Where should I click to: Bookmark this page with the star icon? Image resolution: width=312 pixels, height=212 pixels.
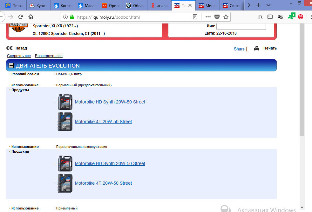click(226, 17)
